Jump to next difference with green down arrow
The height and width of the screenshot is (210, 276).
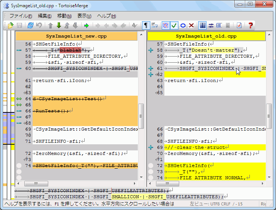[59, 25]
